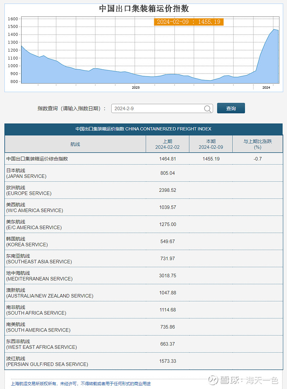Click the 2024 label on the chart axis
Viewport: 287px width, 389px height.
point(266,87)
